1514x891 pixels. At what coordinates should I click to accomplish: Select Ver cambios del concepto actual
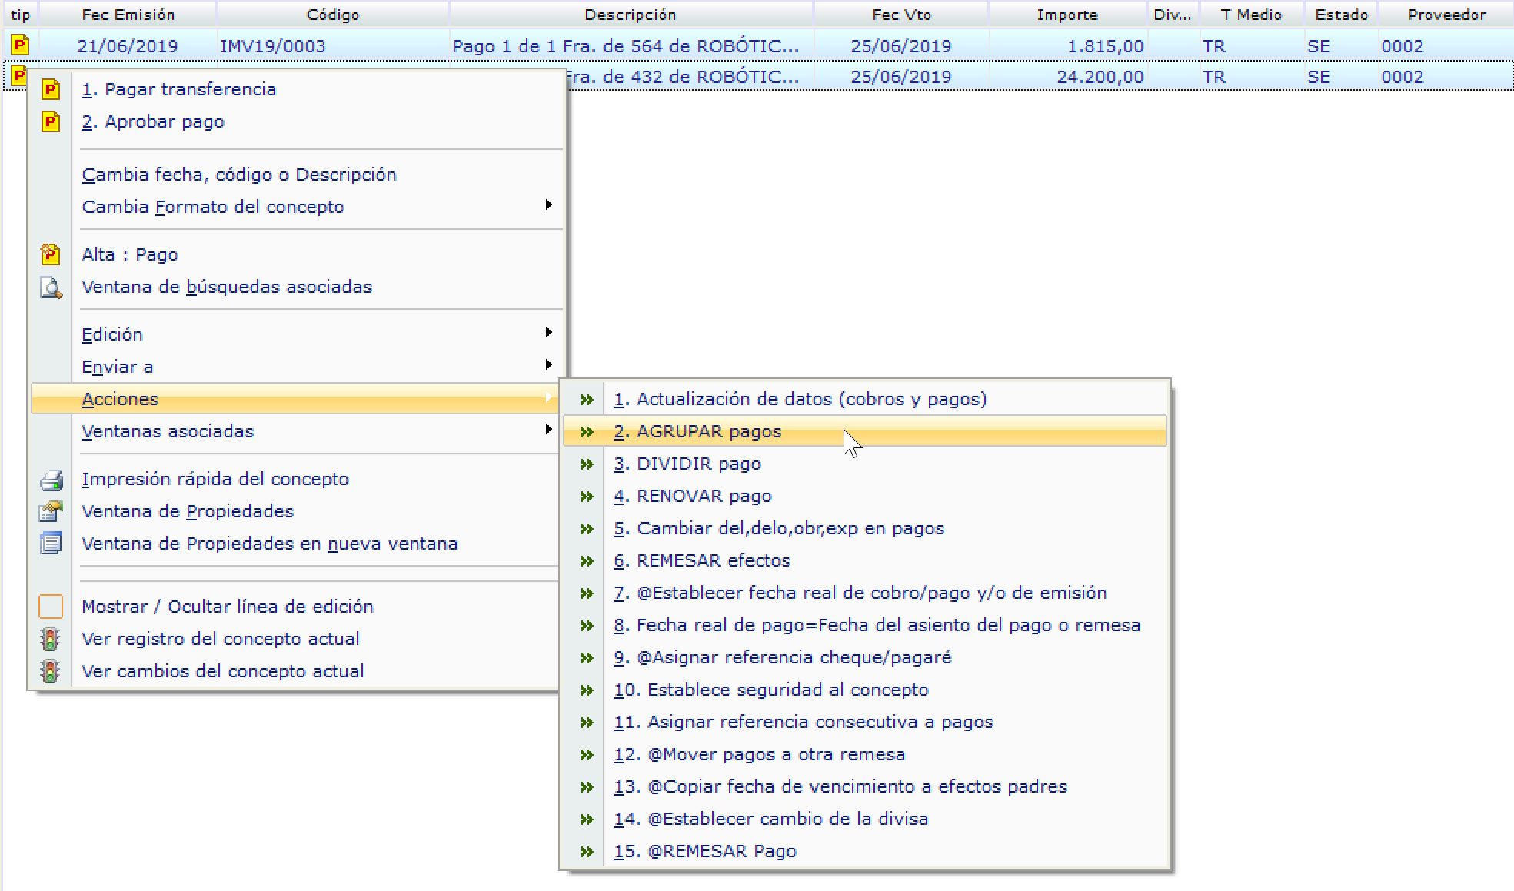pos(223,671)
